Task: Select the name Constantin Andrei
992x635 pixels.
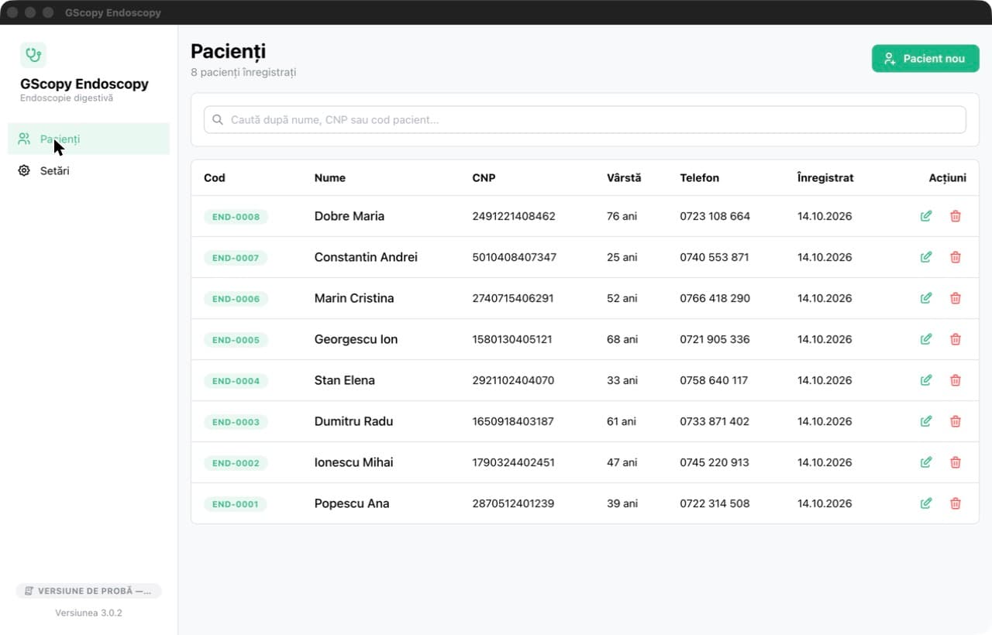Action: 366,257
